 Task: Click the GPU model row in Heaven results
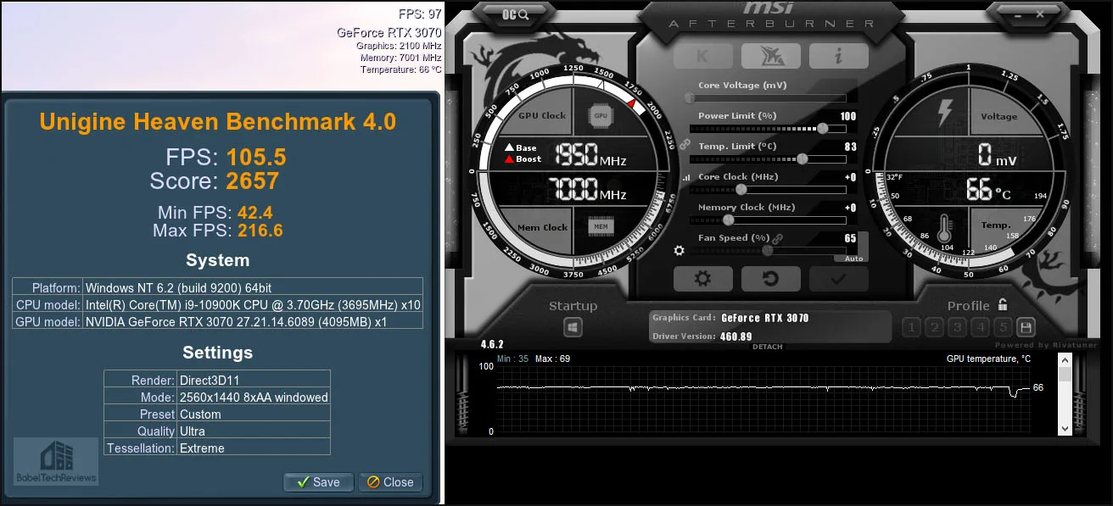tap(217, 321)
